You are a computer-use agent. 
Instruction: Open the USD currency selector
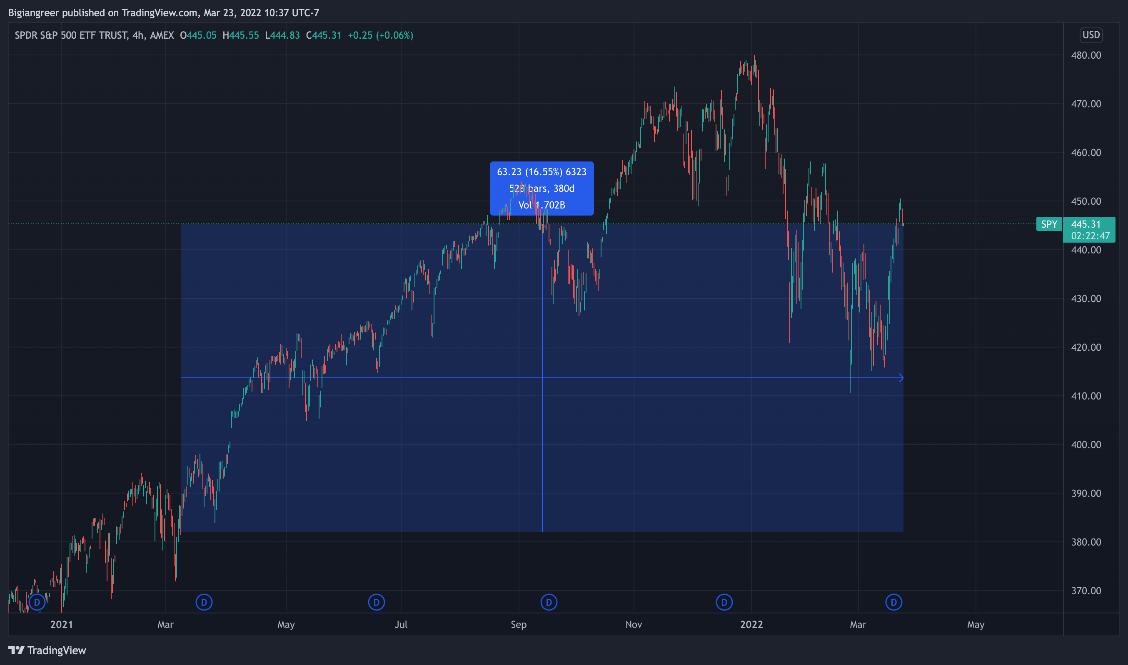pos(1091,35)
